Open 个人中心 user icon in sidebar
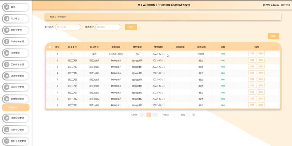This screenshot has height=146, width=292. tap(7, 19)
